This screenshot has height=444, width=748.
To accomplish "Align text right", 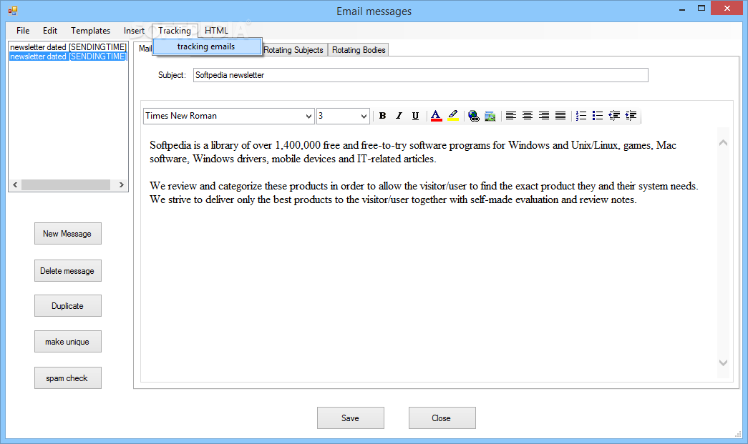I will pos(544,116).
